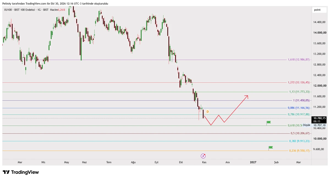
Task: Click the 13.600,00 price axis label
Action: (x=319, y=43)
